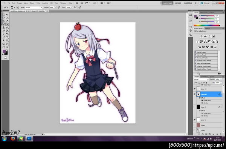Select the Crop tool
The image size is (226, 149).
click(4, 21)
